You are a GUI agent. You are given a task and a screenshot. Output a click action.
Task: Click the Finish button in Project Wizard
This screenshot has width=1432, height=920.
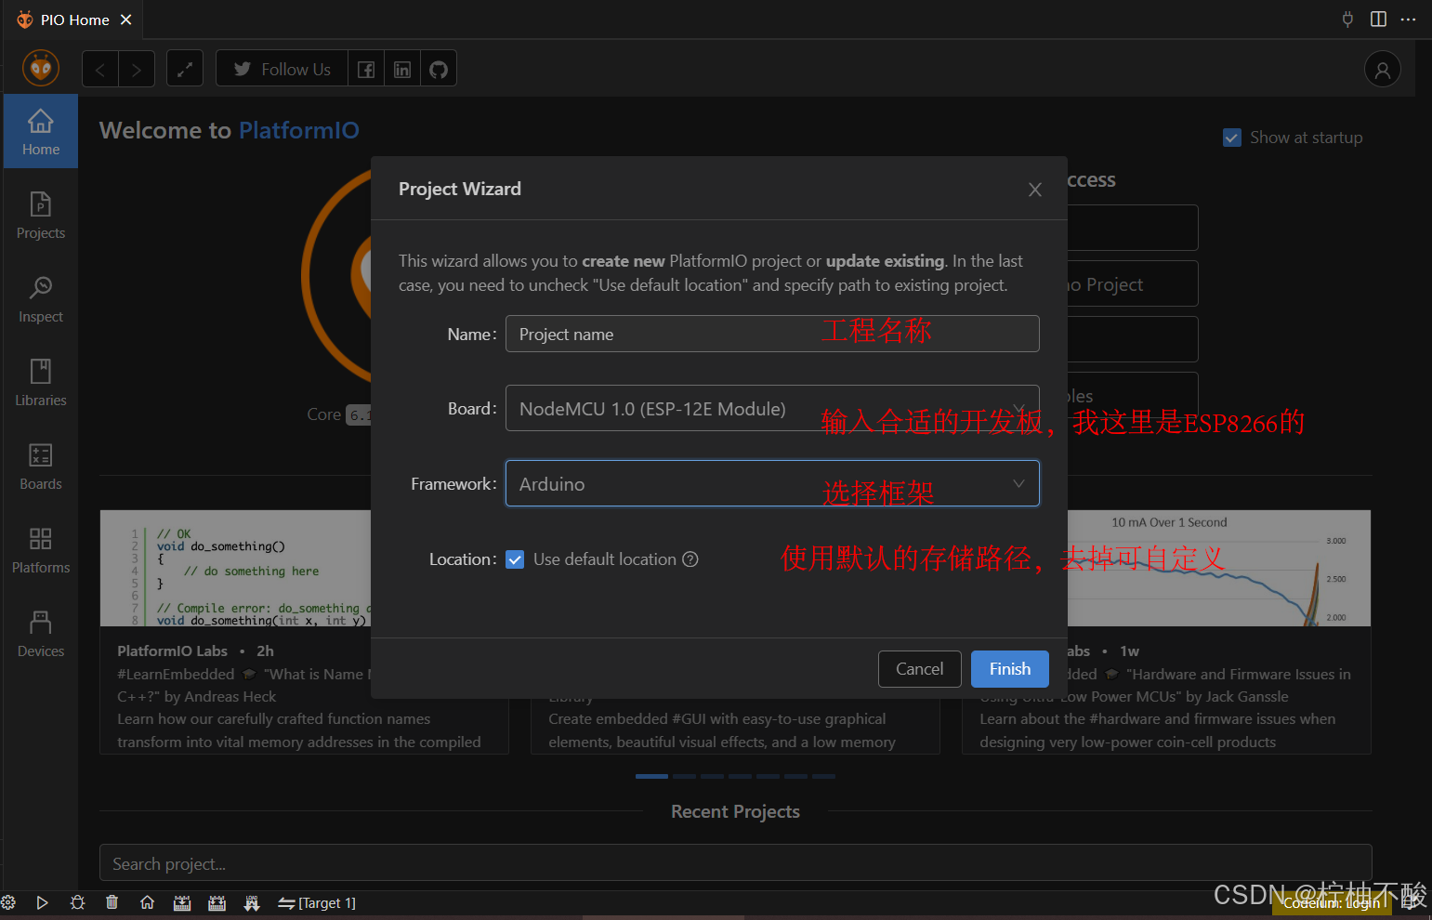(1010, 669)
